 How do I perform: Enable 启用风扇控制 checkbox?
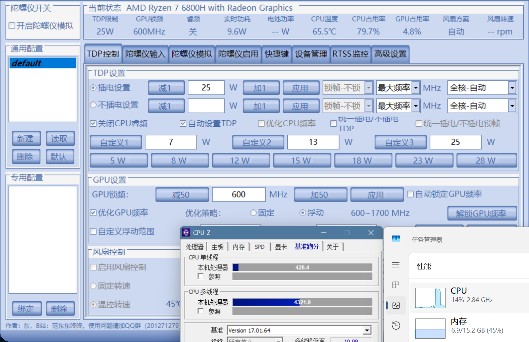(94, 267)
